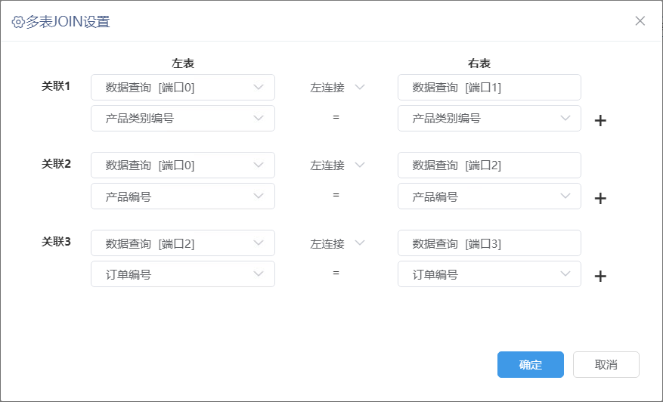Viewport: 663px width, 402px height.
Task: Change 关联2 join type 左连接
Action: click(337, 165)
